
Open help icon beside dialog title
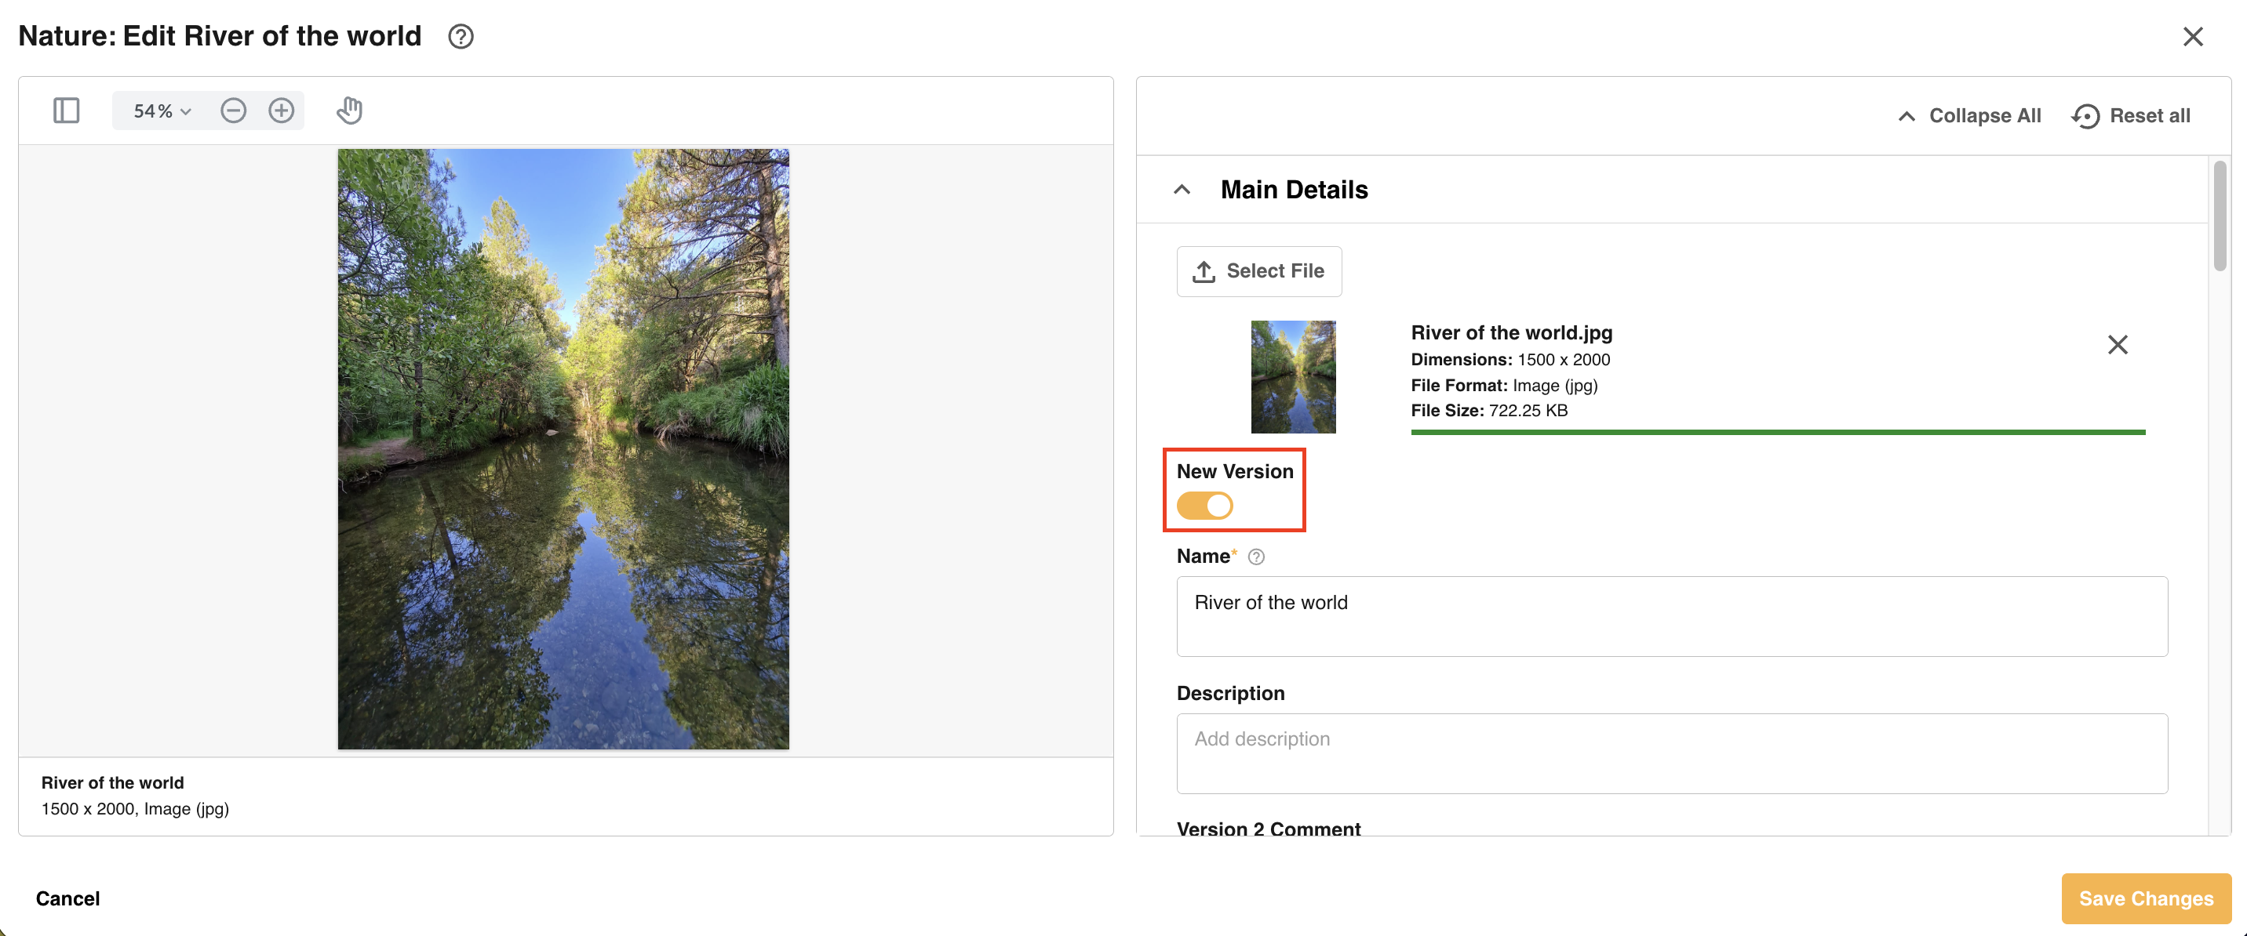tap(461, 37)
